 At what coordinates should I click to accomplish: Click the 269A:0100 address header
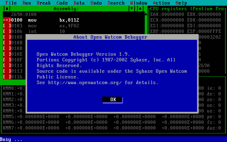click(24, 14)
